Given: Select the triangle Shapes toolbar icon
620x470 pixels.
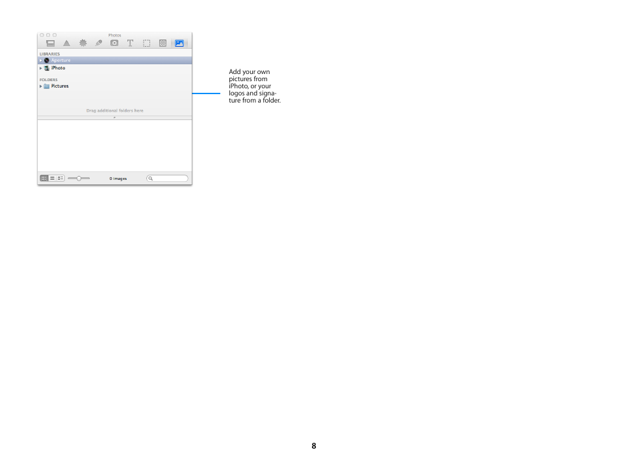Looking at the screenshot, I should pos(66,43).
